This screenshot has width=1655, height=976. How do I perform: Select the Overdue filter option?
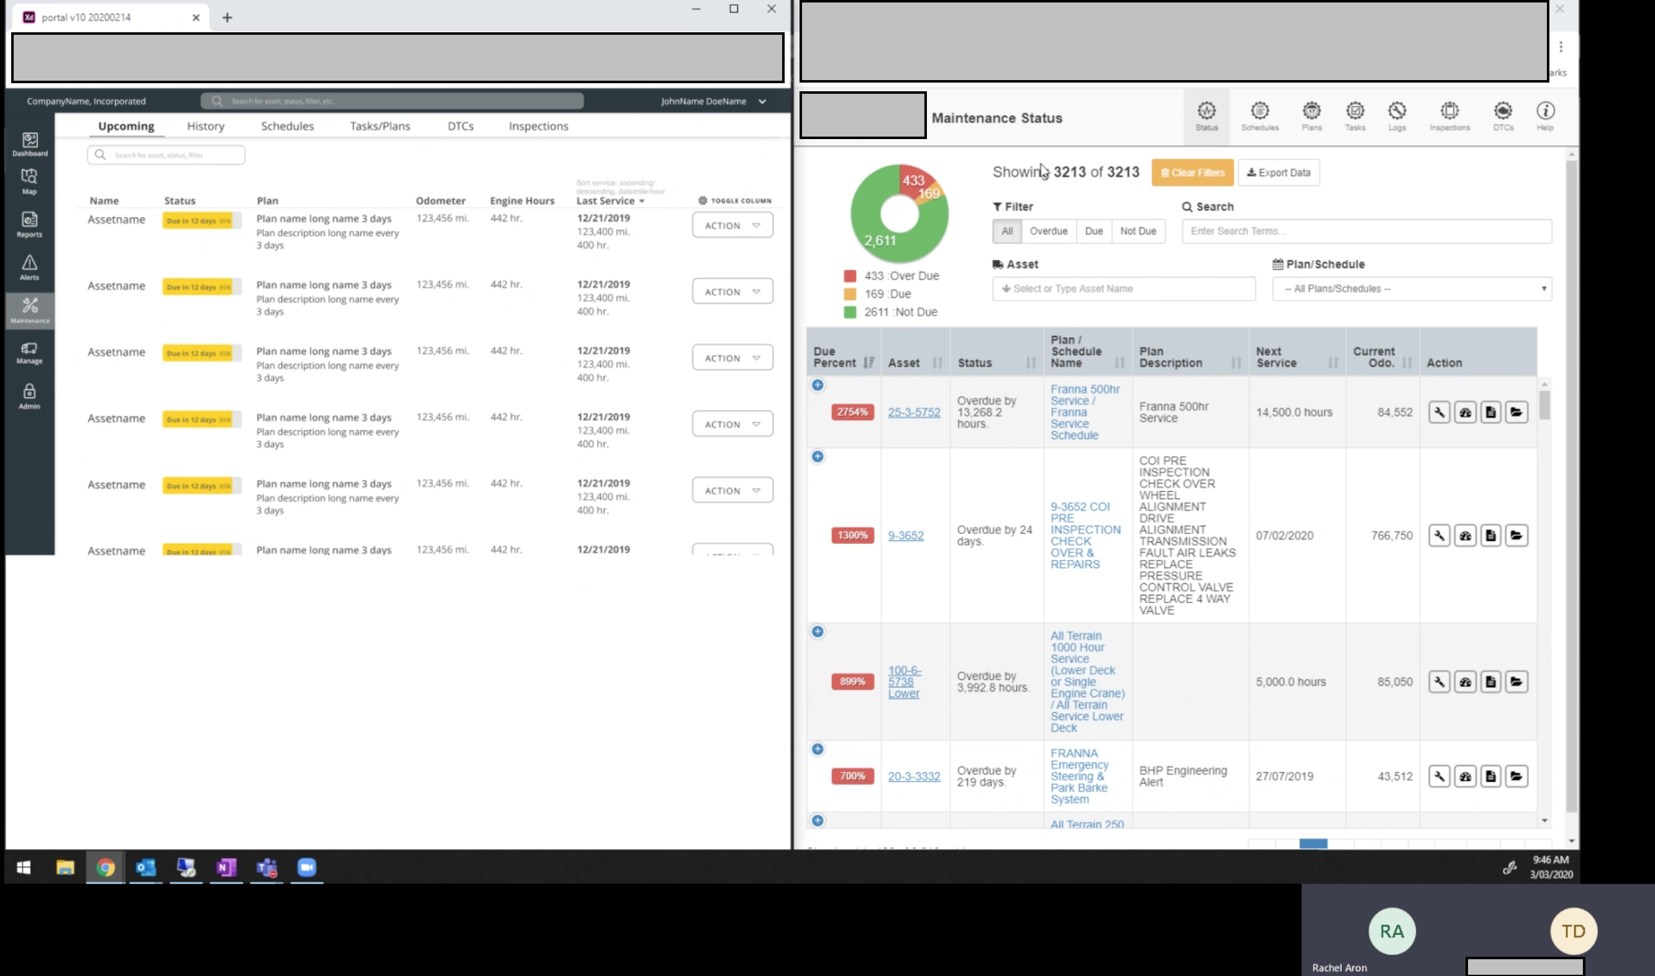[x=1048, y=231]
